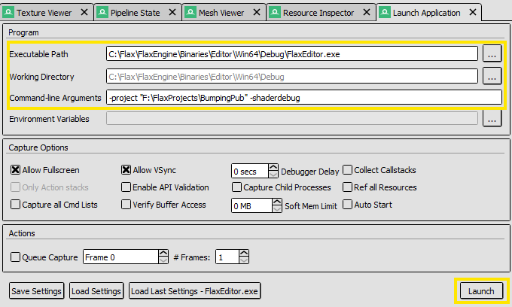The image size is (512, 307).
Task: Increase the Debugger Delay seconds
Action: click(273, 167)
